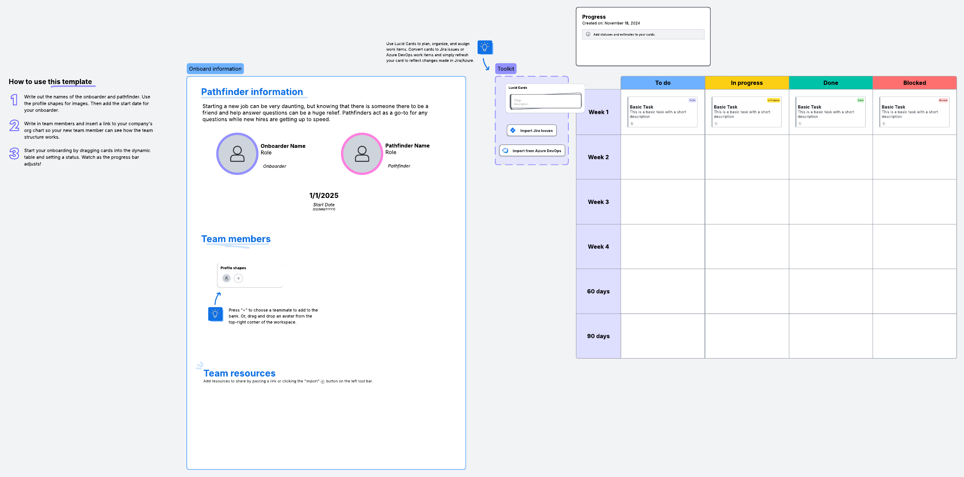Click the Jira diamond icon

(513, 130)
